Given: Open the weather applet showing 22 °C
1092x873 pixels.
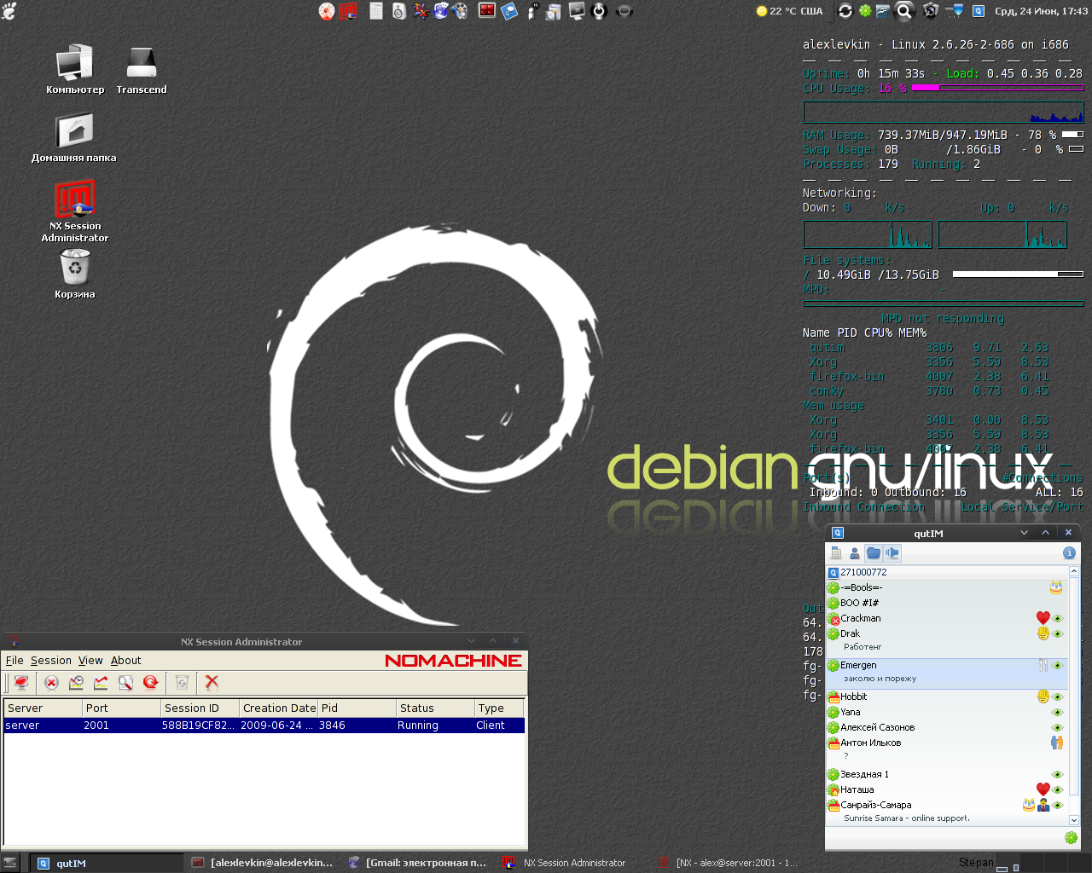Looking at the screenshot, I should [x=789, y=11].
